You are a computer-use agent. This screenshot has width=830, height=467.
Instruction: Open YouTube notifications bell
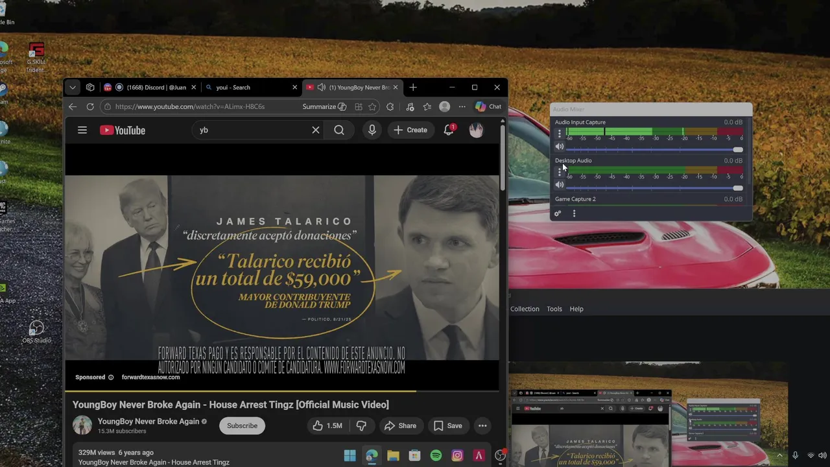449,130
